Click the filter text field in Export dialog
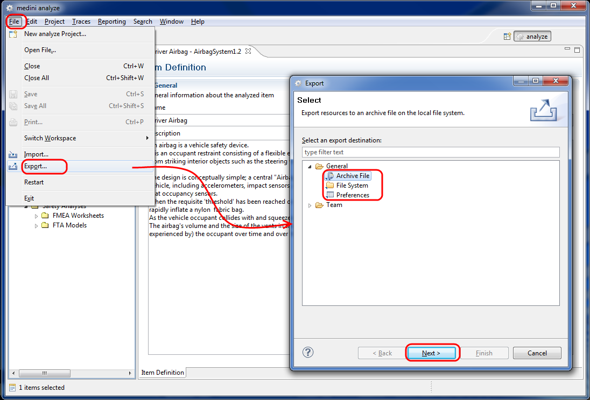The width and height of the screenshot is (590, 400). click(431, 152)
